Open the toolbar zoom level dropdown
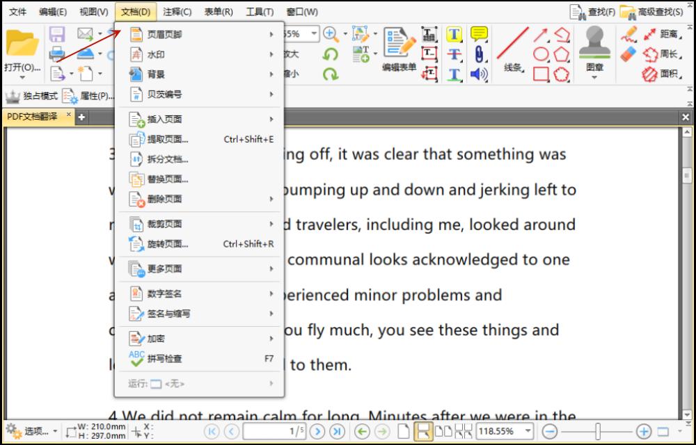The width and height of the screenshot is (696, 445). tap(314, 34)
